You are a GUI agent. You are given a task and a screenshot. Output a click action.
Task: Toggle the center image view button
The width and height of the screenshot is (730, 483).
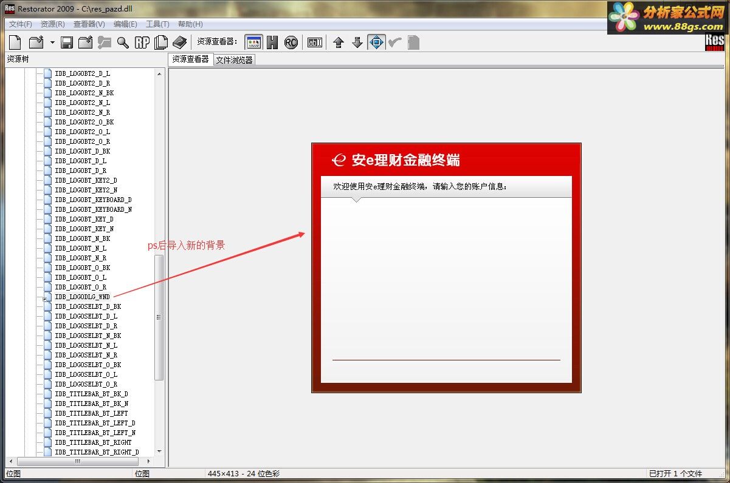click(x=376, y=42)
